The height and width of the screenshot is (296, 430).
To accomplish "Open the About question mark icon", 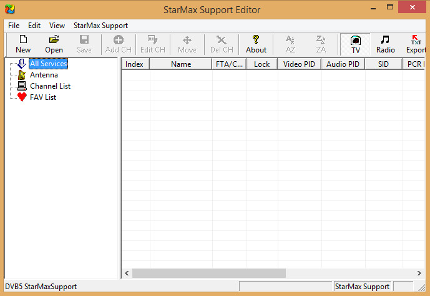I will [256, 40].
